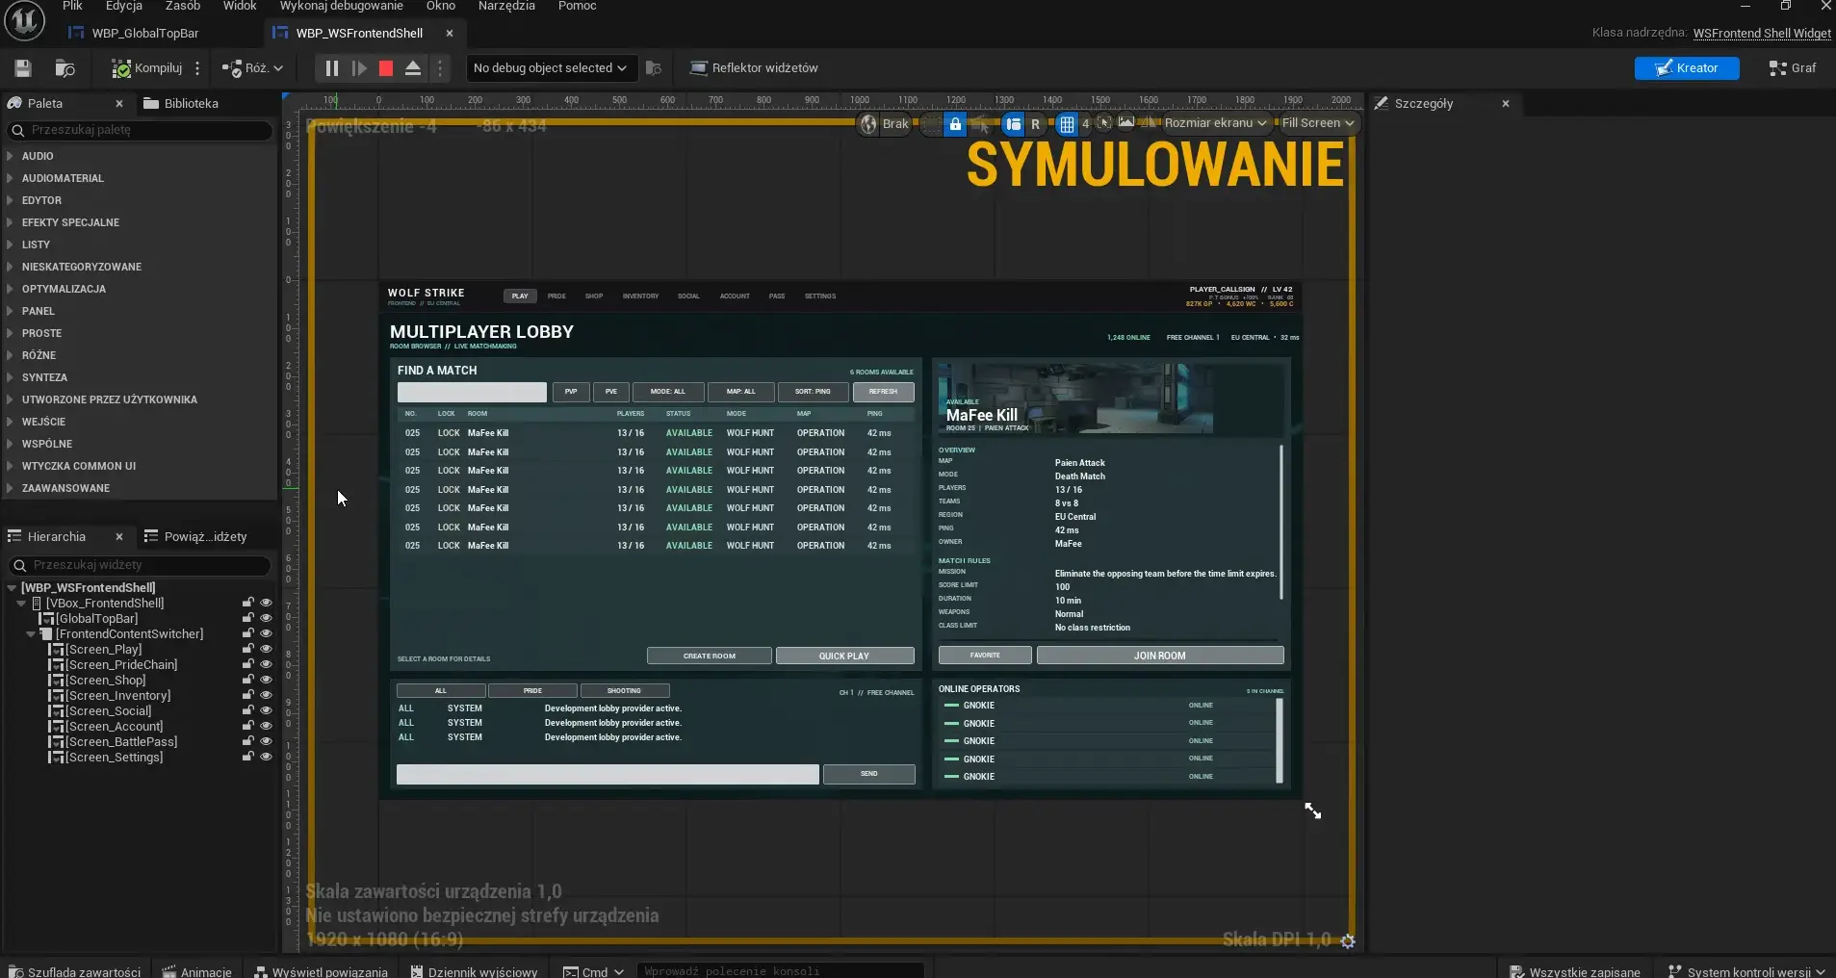This screenshot has width=1836, height=978.
Task: Click the eject icon in toolbar
Action: coord(413,68)
